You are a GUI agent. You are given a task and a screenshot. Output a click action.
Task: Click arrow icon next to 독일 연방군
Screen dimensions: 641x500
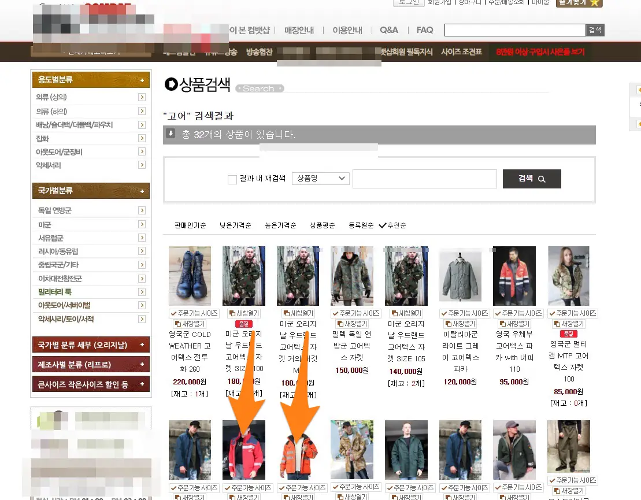point(142,210)
